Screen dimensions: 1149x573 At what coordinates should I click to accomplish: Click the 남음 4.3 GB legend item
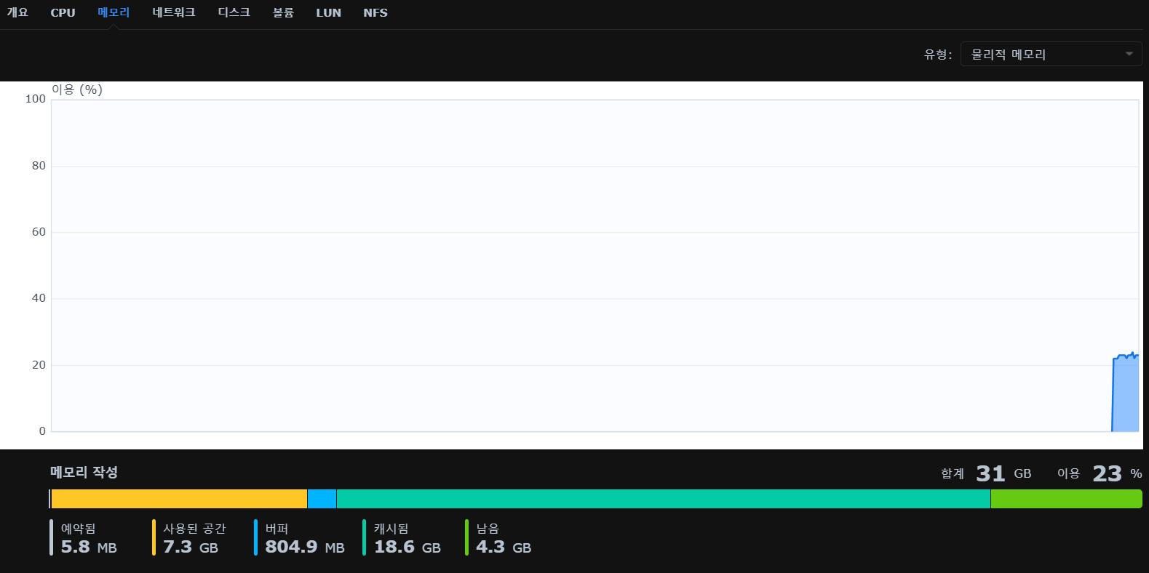point(502,538)
